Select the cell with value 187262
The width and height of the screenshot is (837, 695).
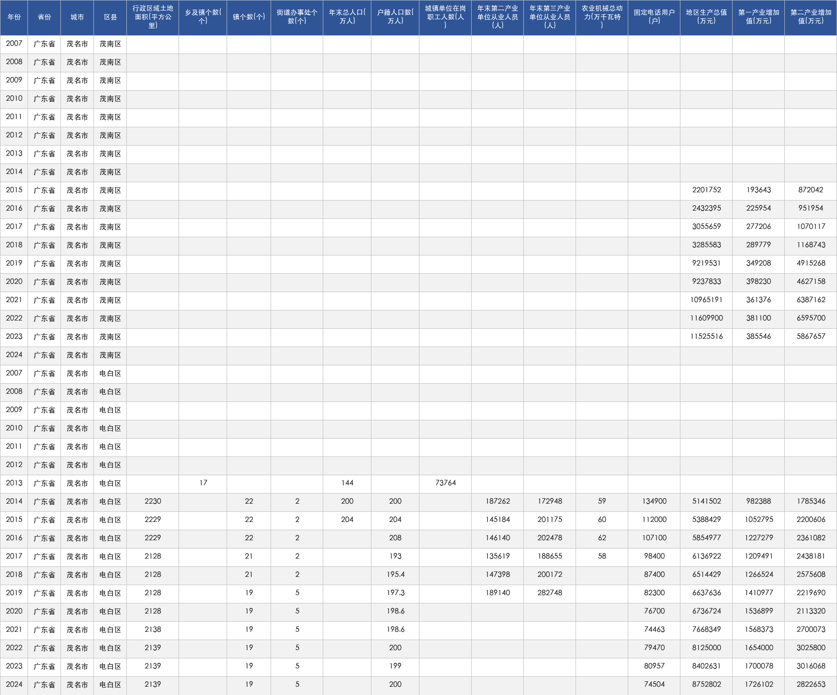[x=497, y=501]
